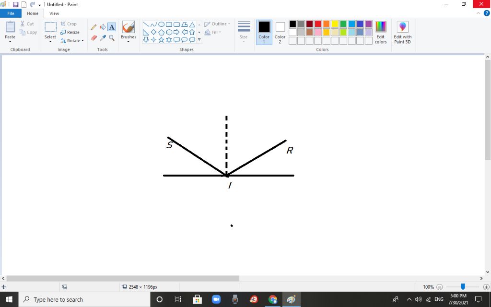Select the Color picker eyedropper tool
The height and width of the screenshot is (307, 491).
point(103,38)
